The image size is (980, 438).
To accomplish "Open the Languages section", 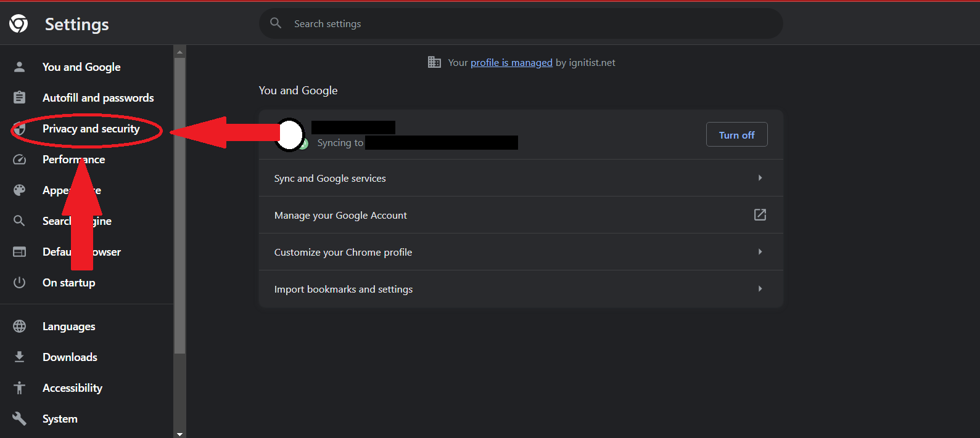I will [68, 326].
